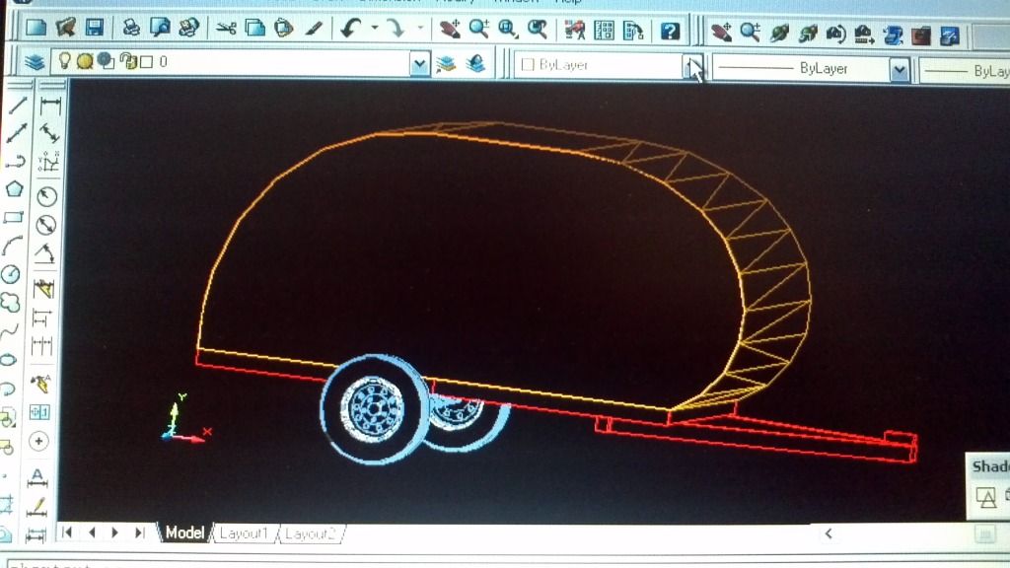The height and width of the screenshot is (568, 1010).
Task: Cut selection with the scissors icon
Action: 226,29
